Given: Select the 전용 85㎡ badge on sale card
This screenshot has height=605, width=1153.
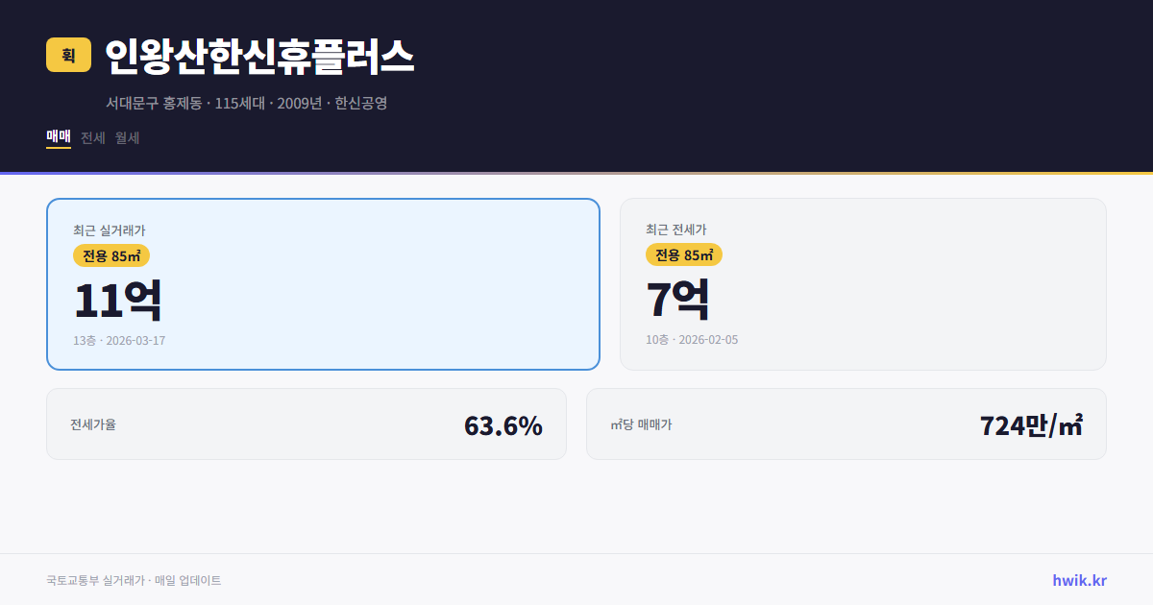Looking at the screenshot, I should tap(109, 255).
